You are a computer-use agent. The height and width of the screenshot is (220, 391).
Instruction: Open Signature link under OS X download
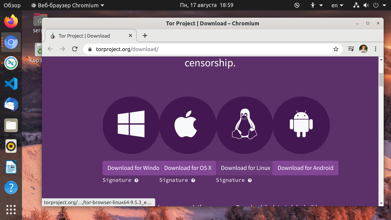point(174,180)
